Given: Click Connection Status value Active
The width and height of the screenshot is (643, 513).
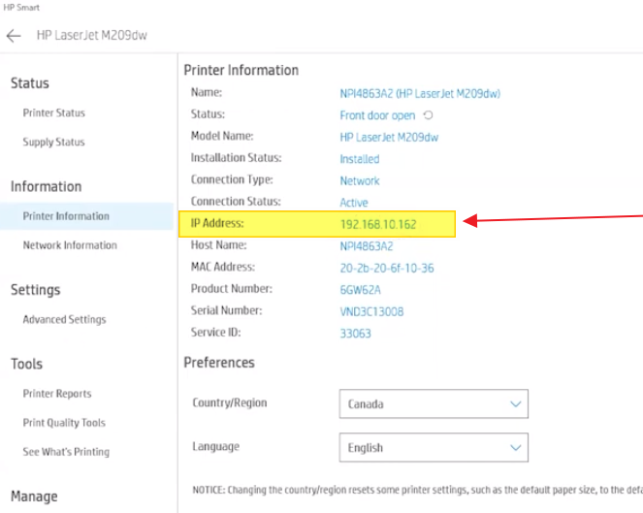Looking at the screenshot, I should point(353,203).
